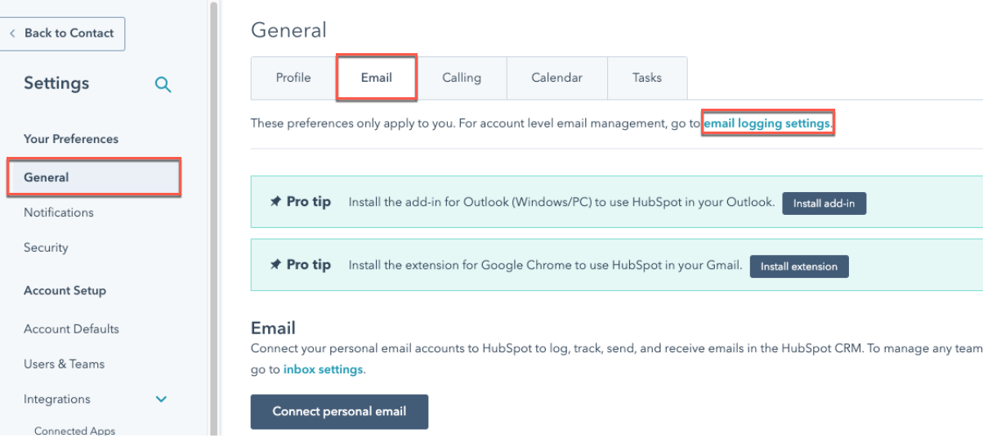Open Notifications preferences in sidebar

tap(59, 212)
